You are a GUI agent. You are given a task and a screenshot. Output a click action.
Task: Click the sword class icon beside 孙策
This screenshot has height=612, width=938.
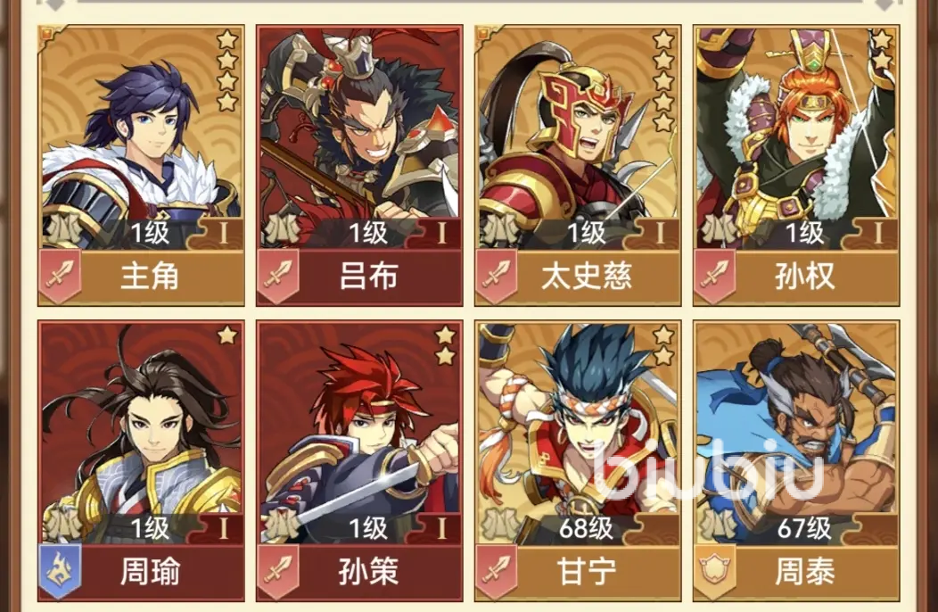(x=278, y=571)
